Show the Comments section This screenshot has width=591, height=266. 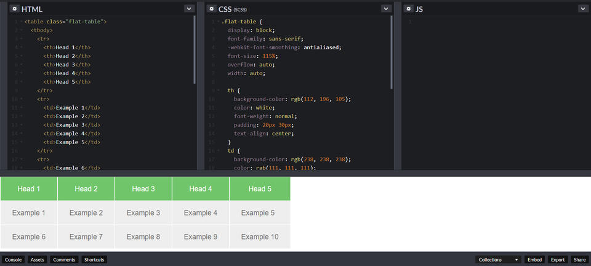[x=64, y=260]
